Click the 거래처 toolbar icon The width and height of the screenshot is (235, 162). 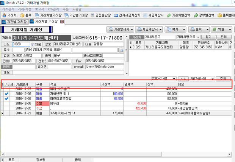point(10,15)
